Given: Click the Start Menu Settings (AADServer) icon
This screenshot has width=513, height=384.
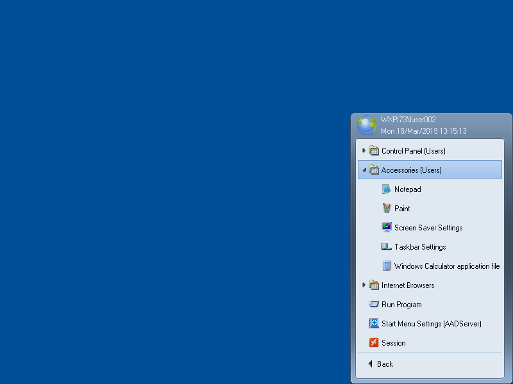Looking at the screenshot, I should 374,324.
